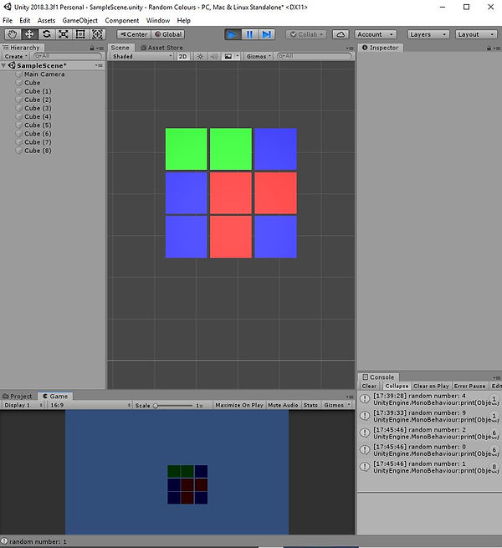Click Main Camera object icon
502x548 pixels.
pyautogui.click(x=19, y=74)
